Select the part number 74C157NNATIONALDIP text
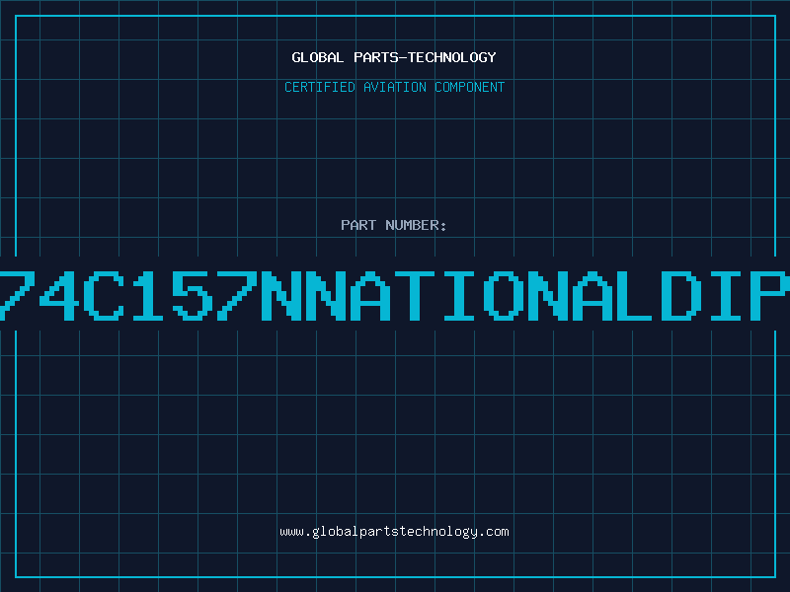The image size is (790, 592). click(x=395, y=295)
